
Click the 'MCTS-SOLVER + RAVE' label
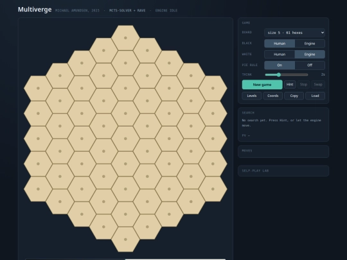point(127,10)
